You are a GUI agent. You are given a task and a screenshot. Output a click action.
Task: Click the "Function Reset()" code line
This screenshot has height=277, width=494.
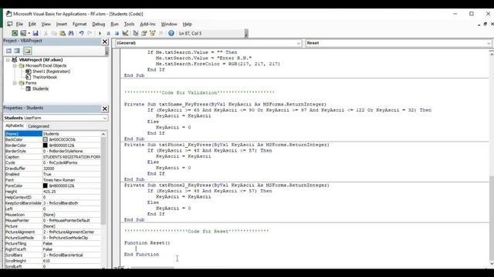(x=147, y=243)
